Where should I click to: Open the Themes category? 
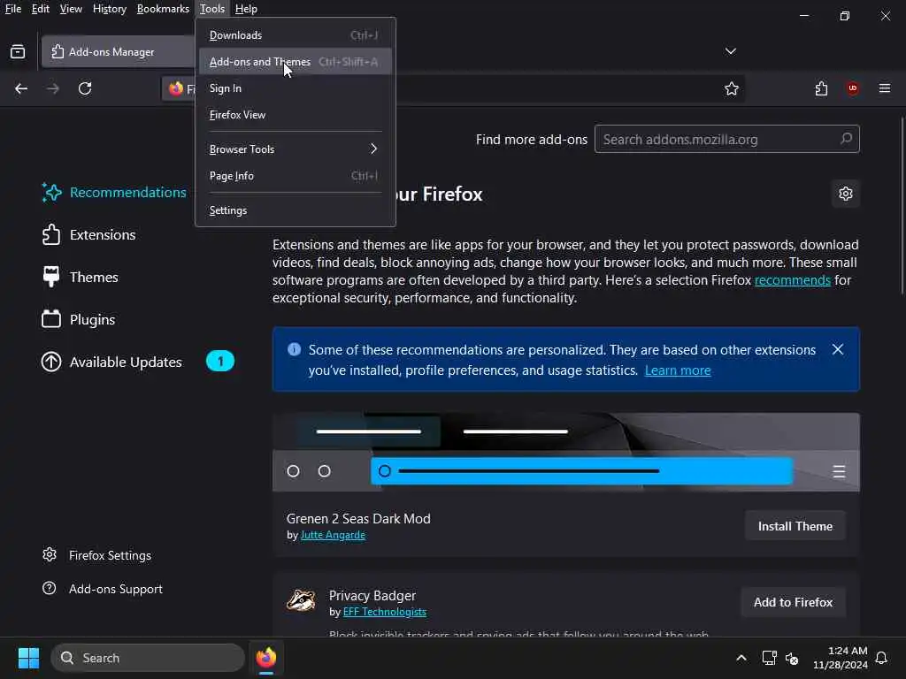81,277
